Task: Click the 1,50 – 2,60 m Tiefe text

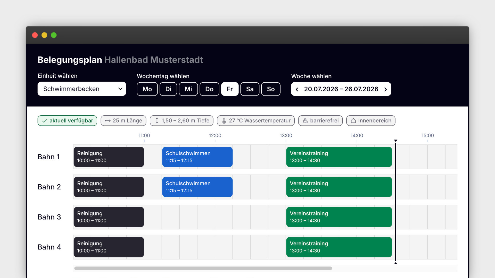Action: (x=185, y=121)
